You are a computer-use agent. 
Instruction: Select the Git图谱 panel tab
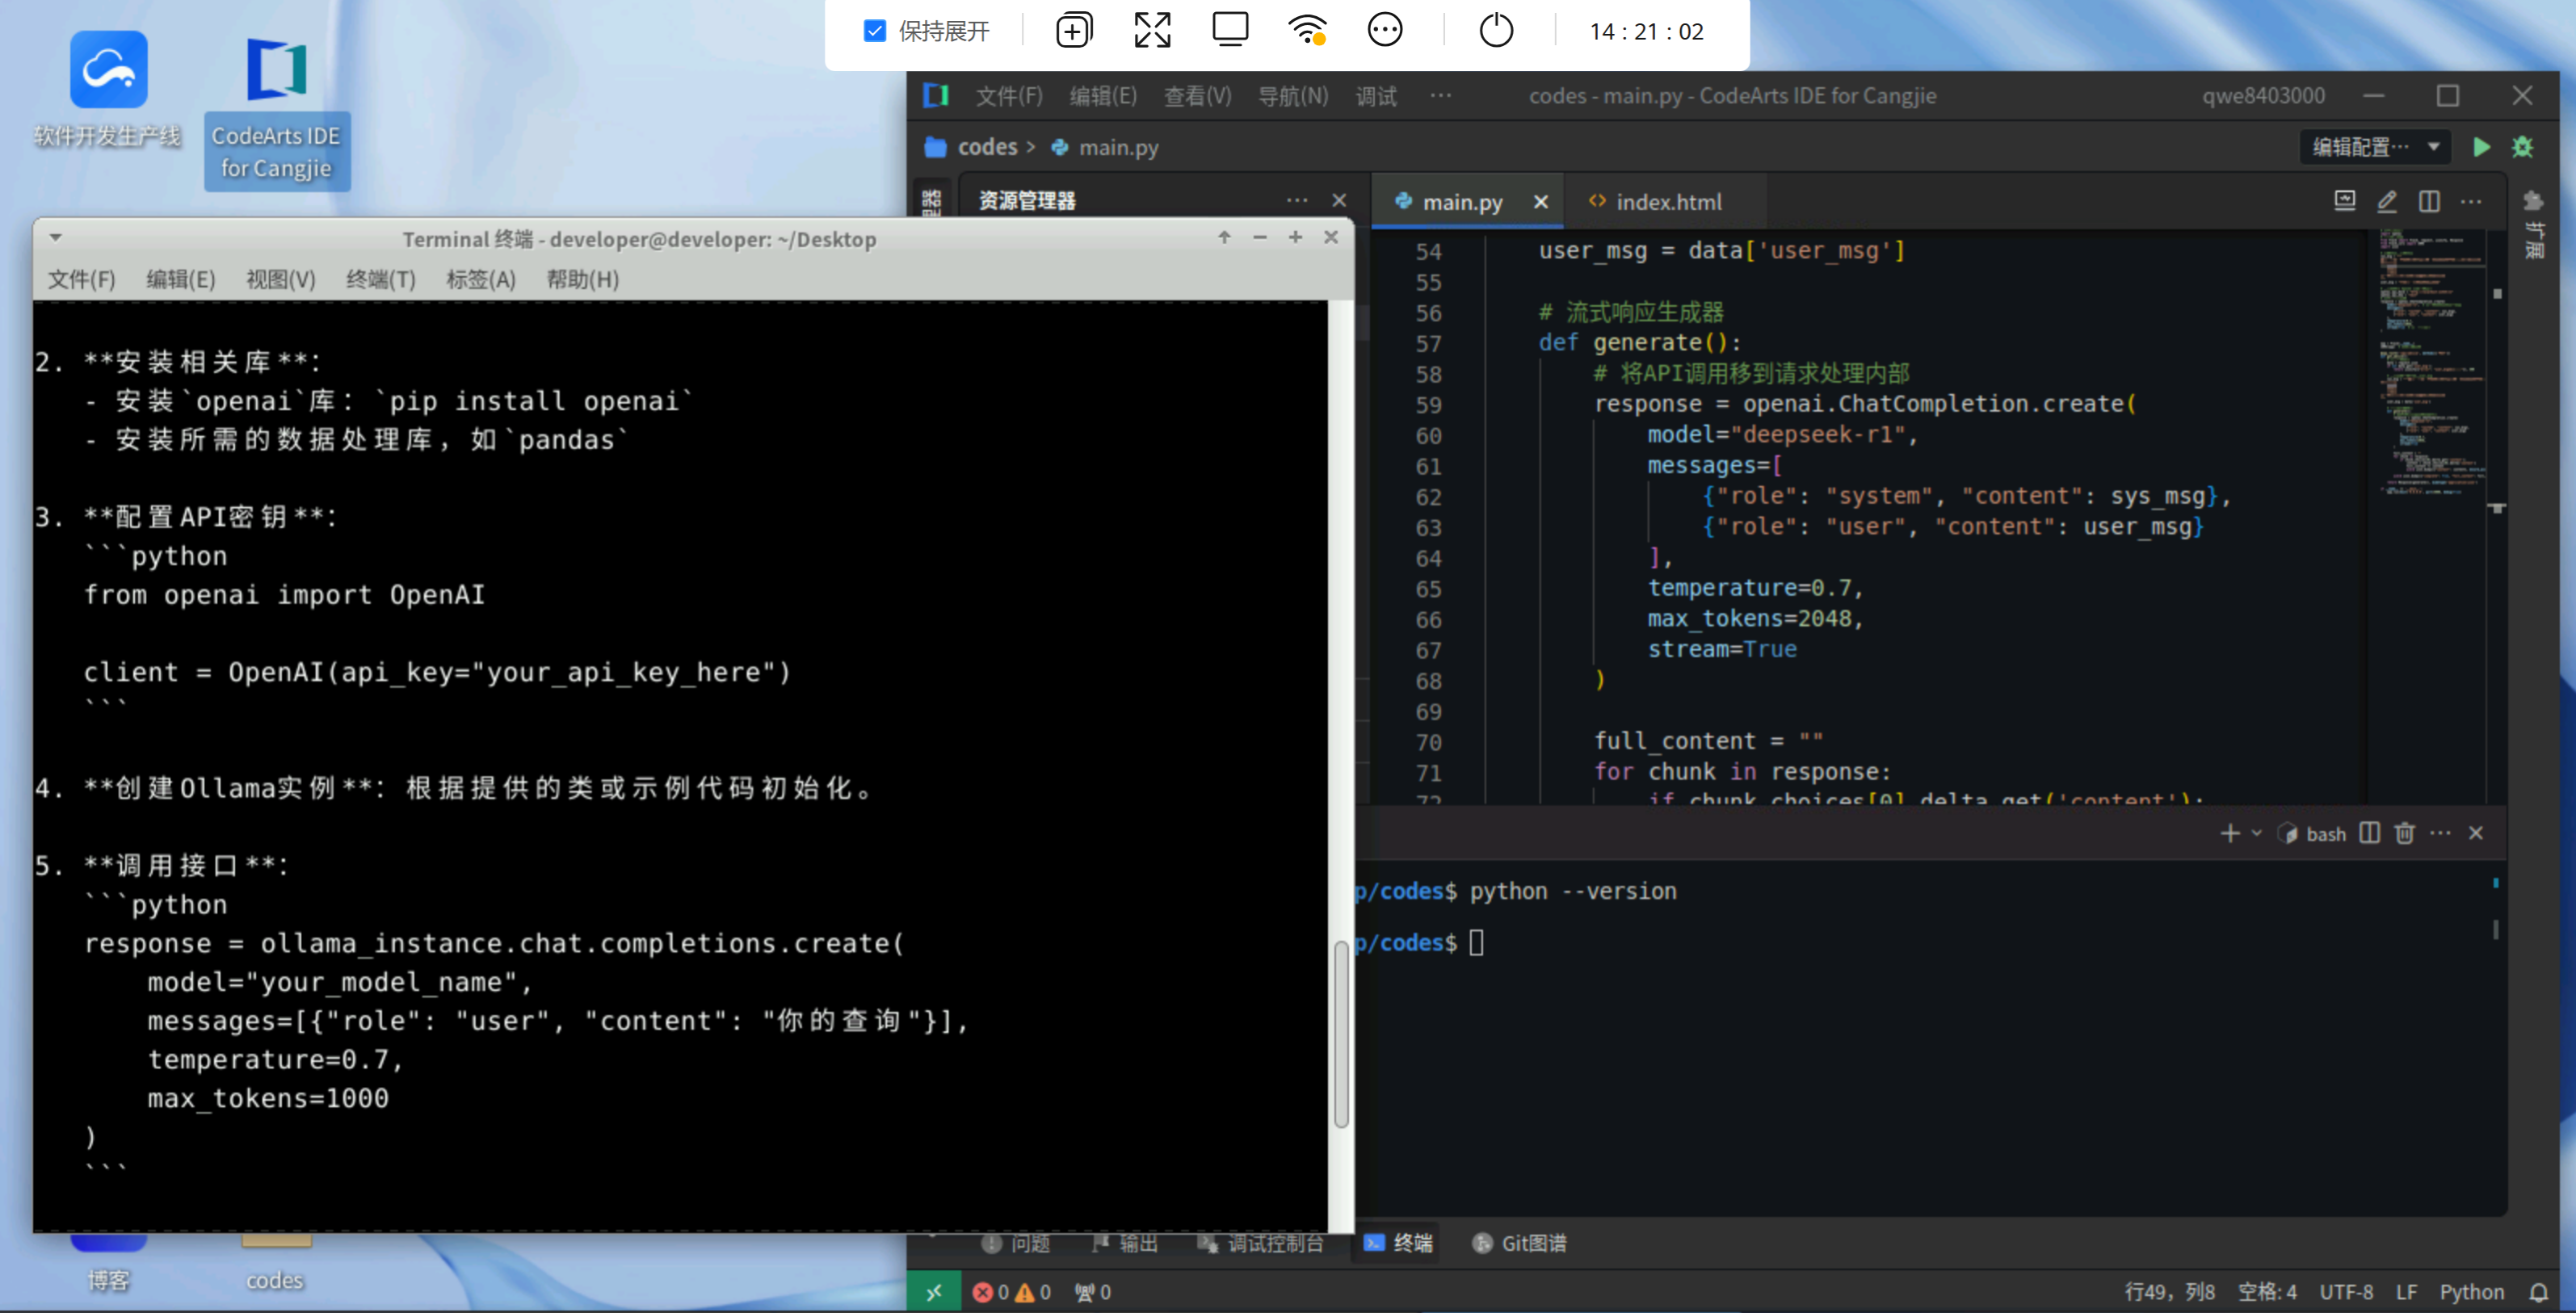coord(1520,1243)
